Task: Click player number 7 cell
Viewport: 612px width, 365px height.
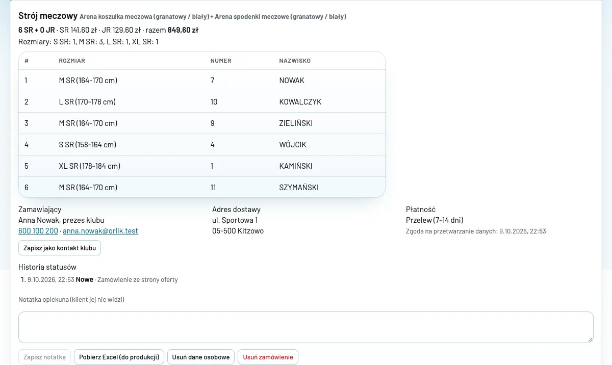Action: (212, 81)
